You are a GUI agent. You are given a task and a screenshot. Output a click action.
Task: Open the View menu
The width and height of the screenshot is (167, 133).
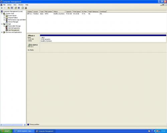(x=15, y=5)
